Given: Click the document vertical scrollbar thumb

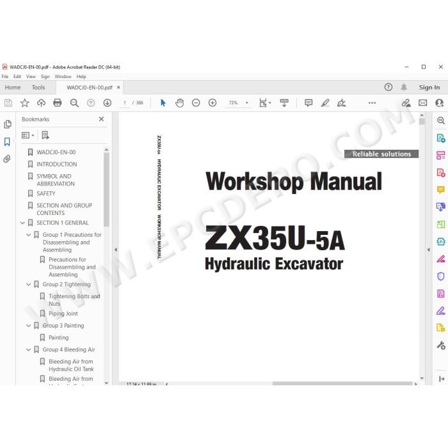Looking at the screenshot, I should pyautogui.click(x=422, y=122).
